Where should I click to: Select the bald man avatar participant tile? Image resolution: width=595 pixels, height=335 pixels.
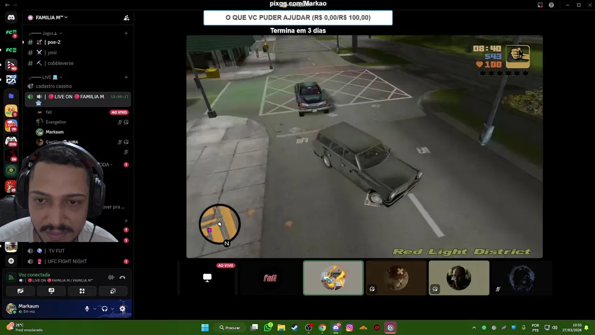[459, 278]
